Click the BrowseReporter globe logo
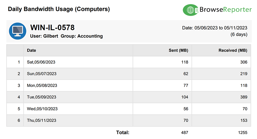The height and width of the screenshot is (139, 257). [x=191, y=10]
